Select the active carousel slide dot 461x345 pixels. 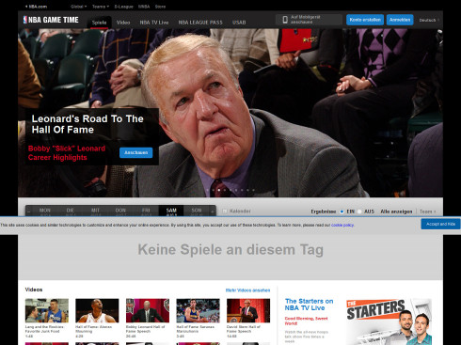point(219,190)
